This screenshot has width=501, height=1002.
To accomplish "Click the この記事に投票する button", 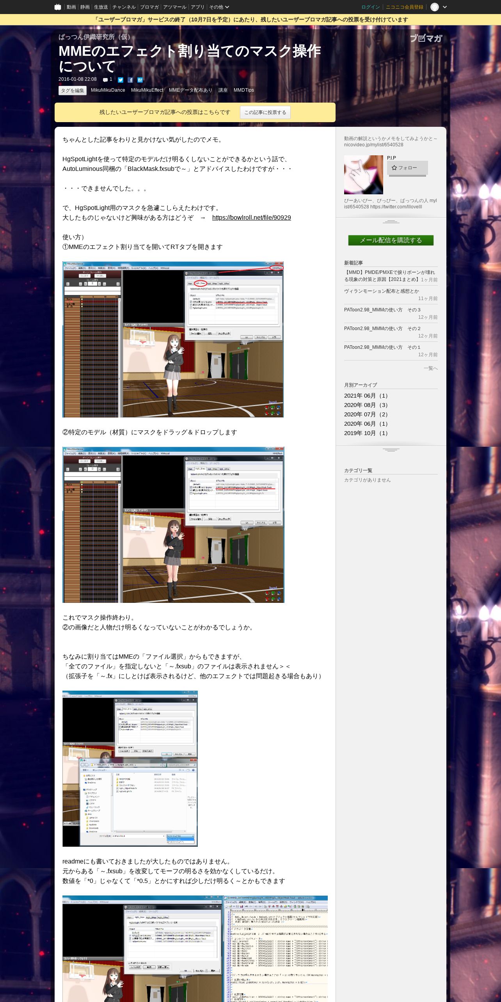I will (265, 112).
